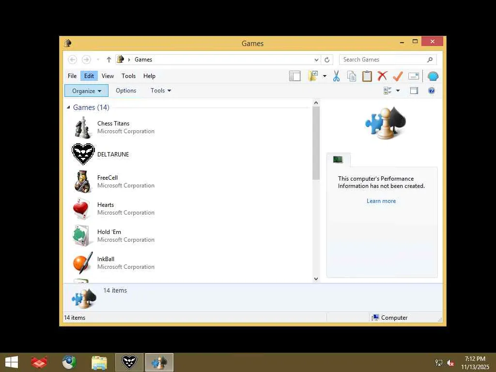496x372 pixels.
Task: Open the Windows Start button
Action: pyautogui.click(x=12, y=362)
